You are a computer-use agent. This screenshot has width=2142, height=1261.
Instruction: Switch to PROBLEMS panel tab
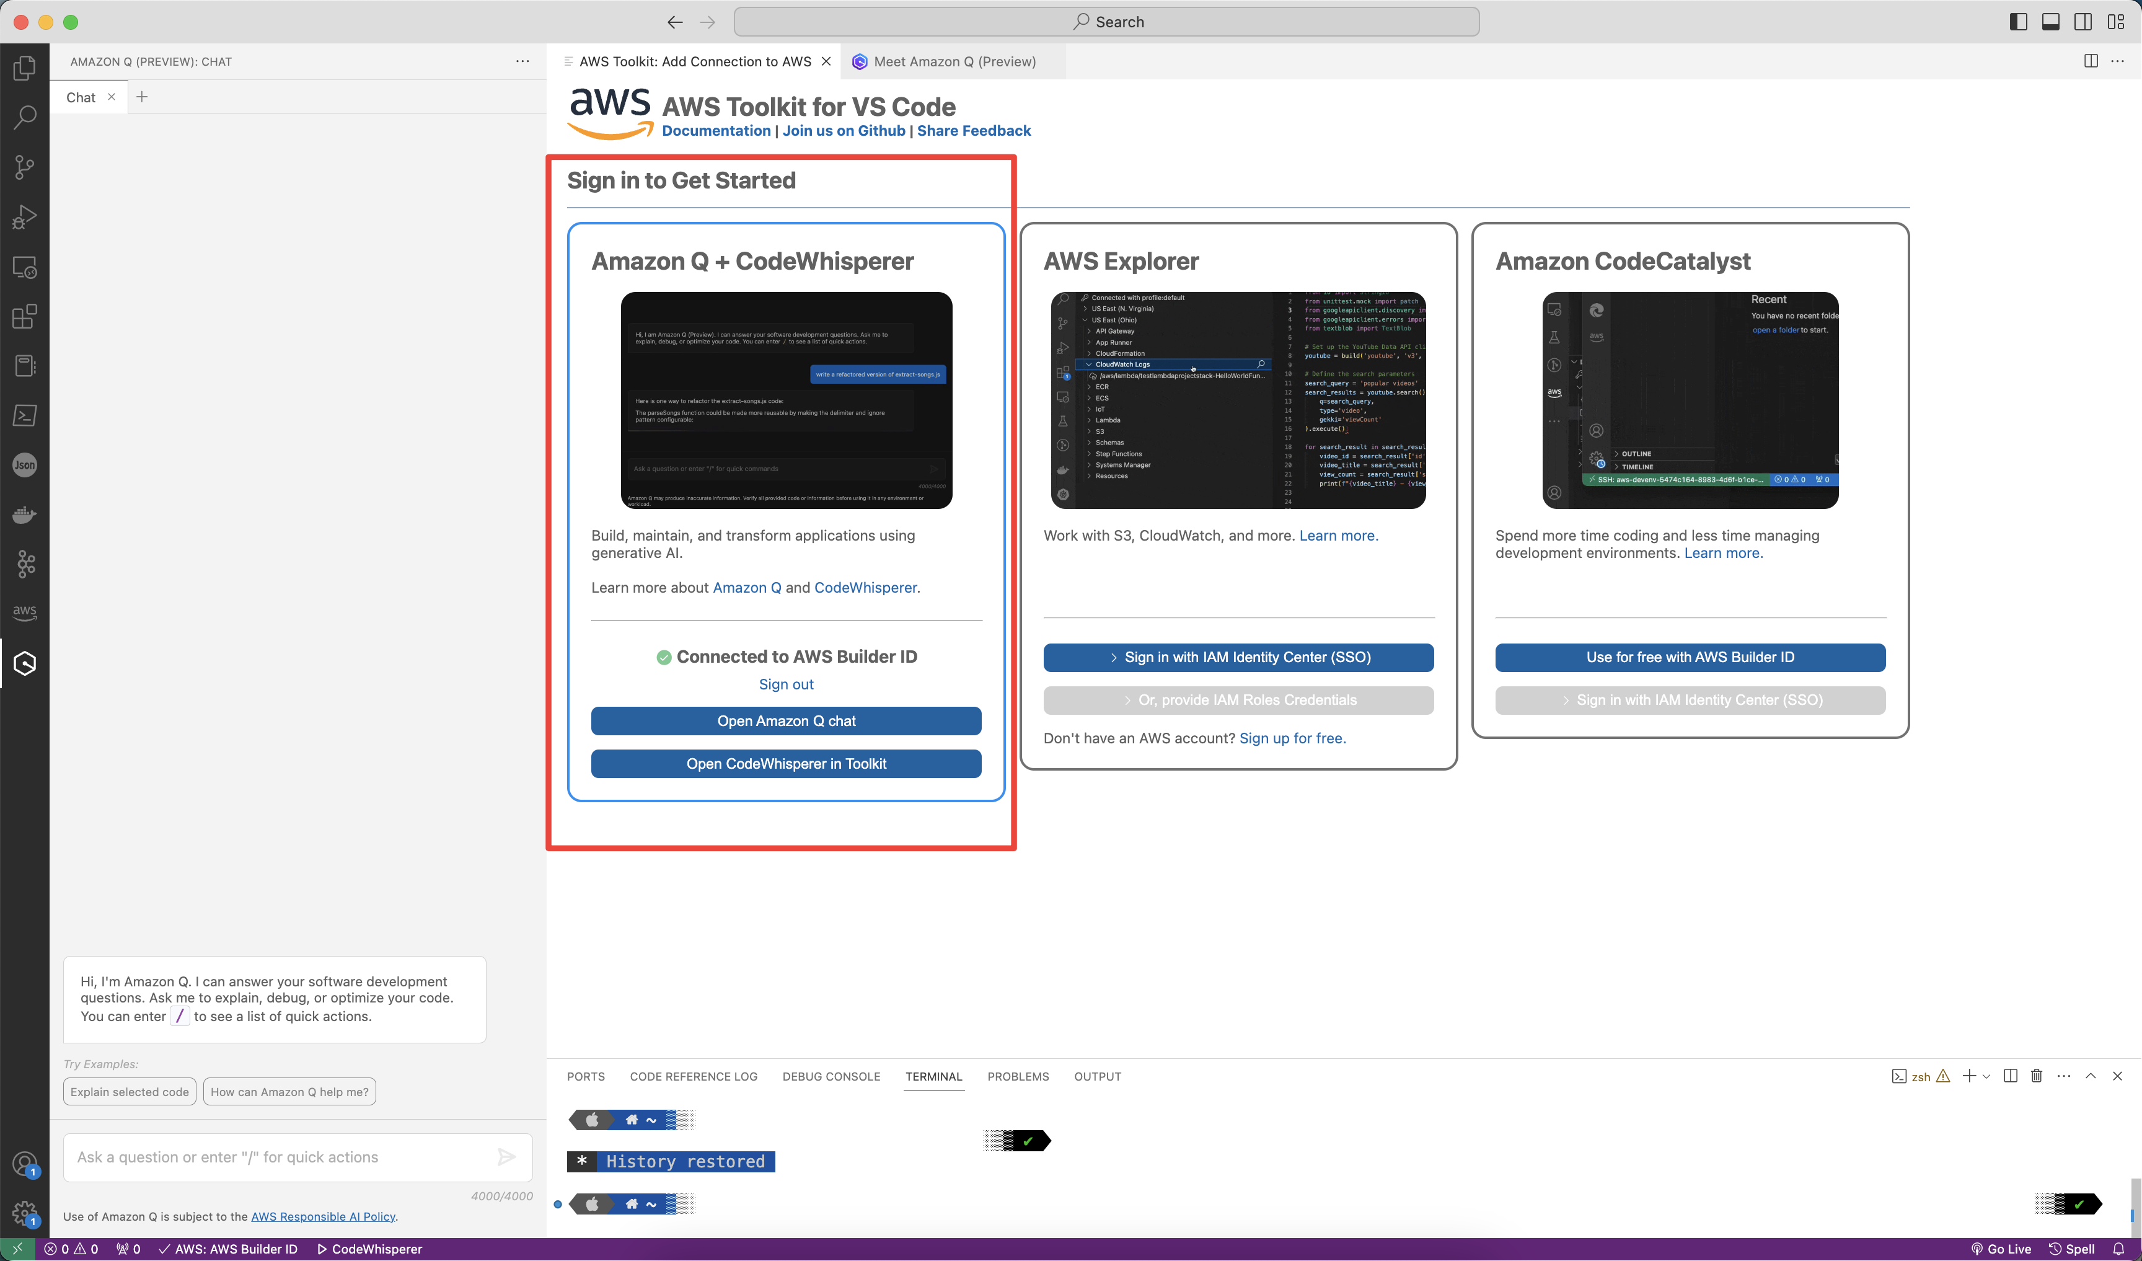pyautogui.click(x=1018, y=1076)
